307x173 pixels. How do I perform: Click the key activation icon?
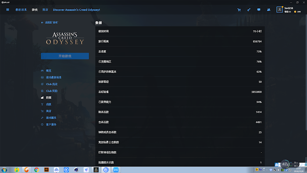(249, 10)
